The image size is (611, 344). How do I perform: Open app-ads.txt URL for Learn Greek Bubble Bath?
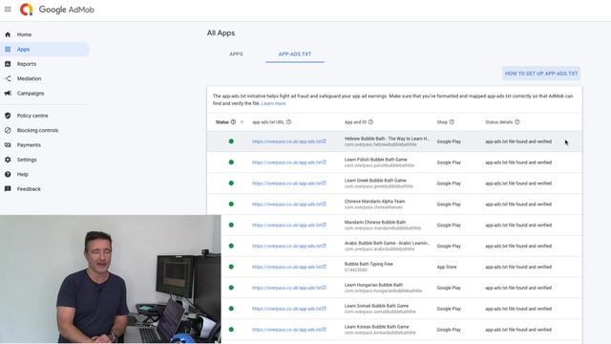(x=288, y=183)
